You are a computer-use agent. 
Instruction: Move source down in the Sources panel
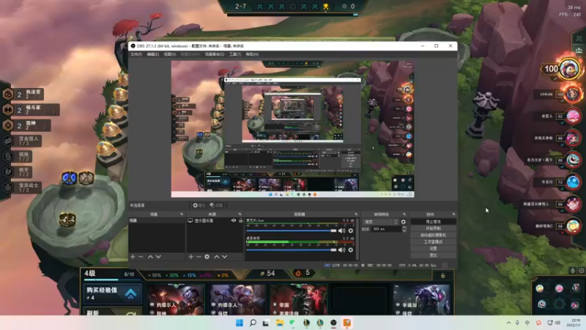pos(225,257)
